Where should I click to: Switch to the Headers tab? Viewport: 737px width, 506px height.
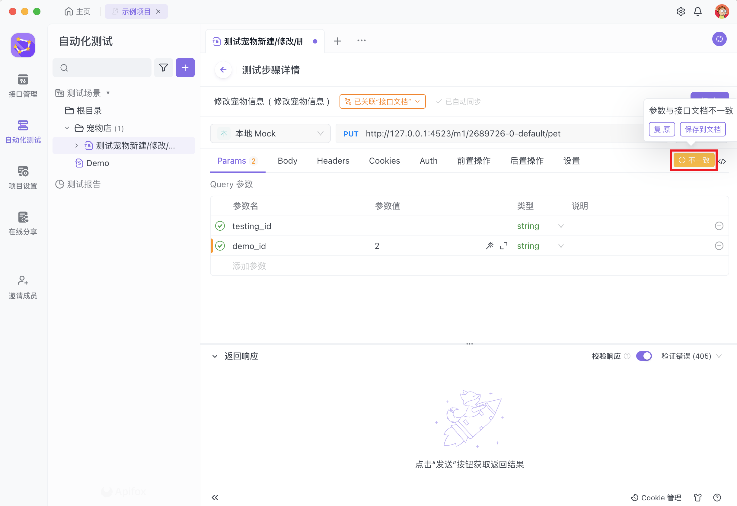333,161
